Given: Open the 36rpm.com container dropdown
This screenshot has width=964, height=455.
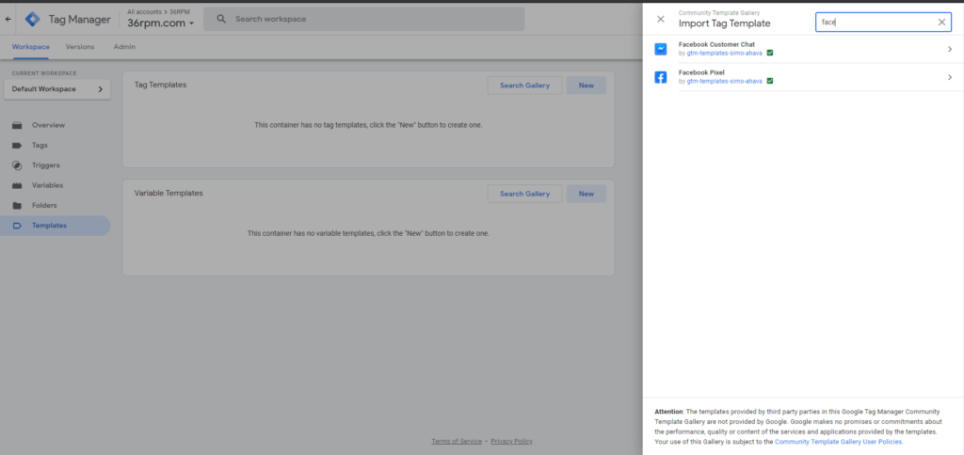Looking at the screenshot, I should pyautogui.click(x=161, y=24).
